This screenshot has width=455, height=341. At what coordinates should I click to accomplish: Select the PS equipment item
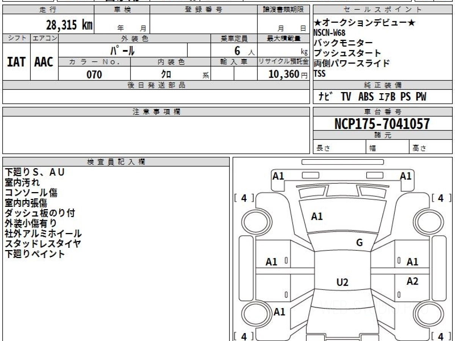click(x=405, y=97)
